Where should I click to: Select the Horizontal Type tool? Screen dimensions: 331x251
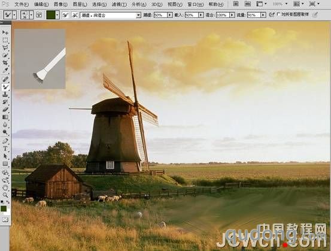(x=5, y=149)
